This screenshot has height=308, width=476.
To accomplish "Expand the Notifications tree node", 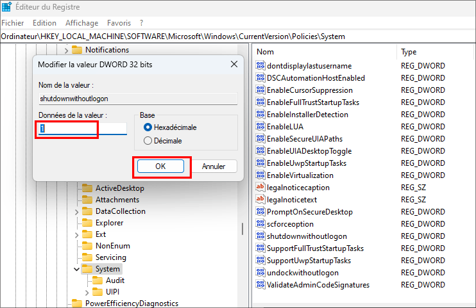I will [66, 50].
